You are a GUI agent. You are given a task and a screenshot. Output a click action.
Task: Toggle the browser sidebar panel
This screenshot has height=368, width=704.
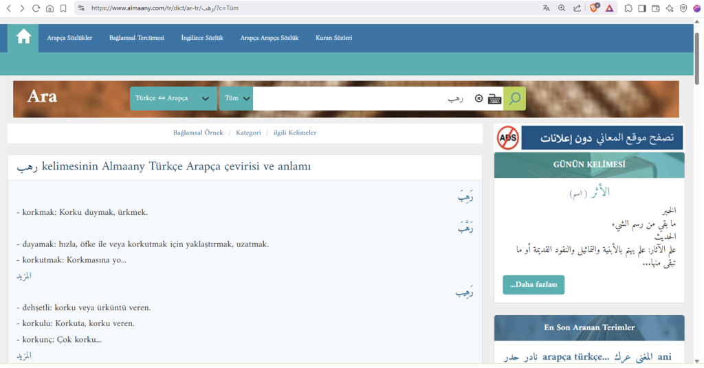pos(642,8)
